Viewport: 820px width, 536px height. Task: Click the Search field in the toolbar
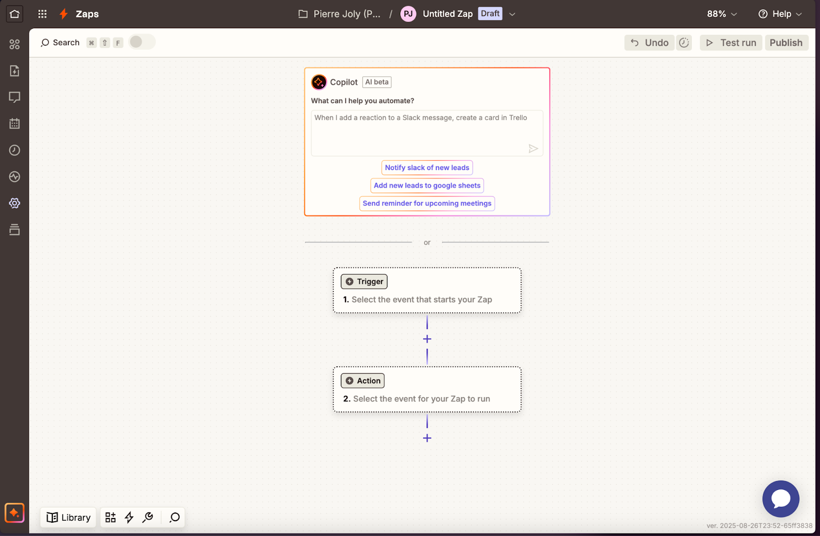pyautogui.click(x=60, y=43)
